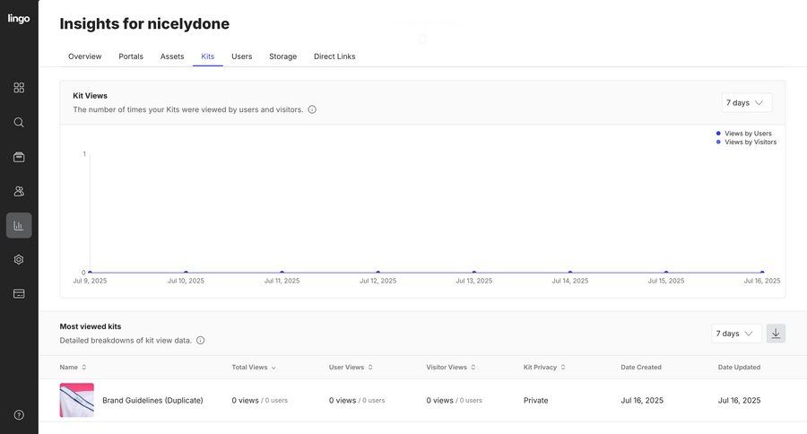Image resolution: width=807 pixels, height=434 pixels.
Task: Switch to the Storage tab
Action: click(x=282, y=56)
